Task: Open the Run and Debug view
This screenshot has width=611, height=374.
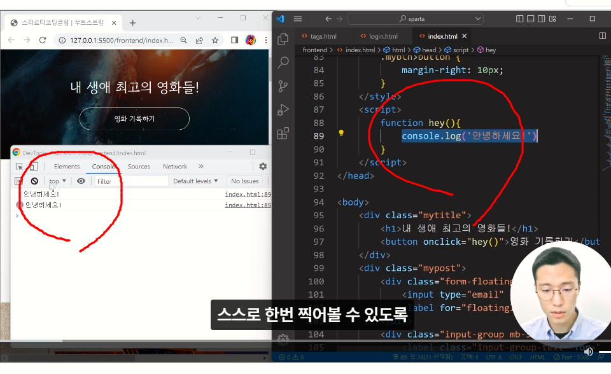Action: [283, 110]
